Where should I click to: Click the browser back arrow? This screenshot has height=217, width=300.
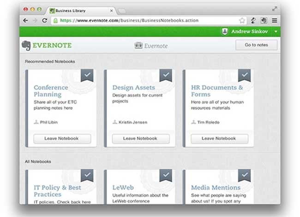[x=25, y=20]
